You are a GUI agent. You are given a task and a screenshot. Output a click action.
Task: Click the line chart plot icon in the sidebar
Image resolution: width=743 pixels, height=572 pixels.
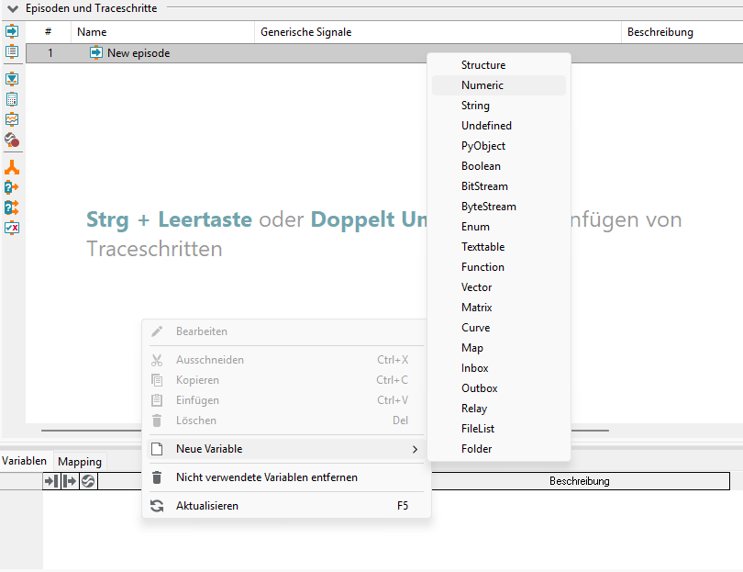[x=12, y=119]
